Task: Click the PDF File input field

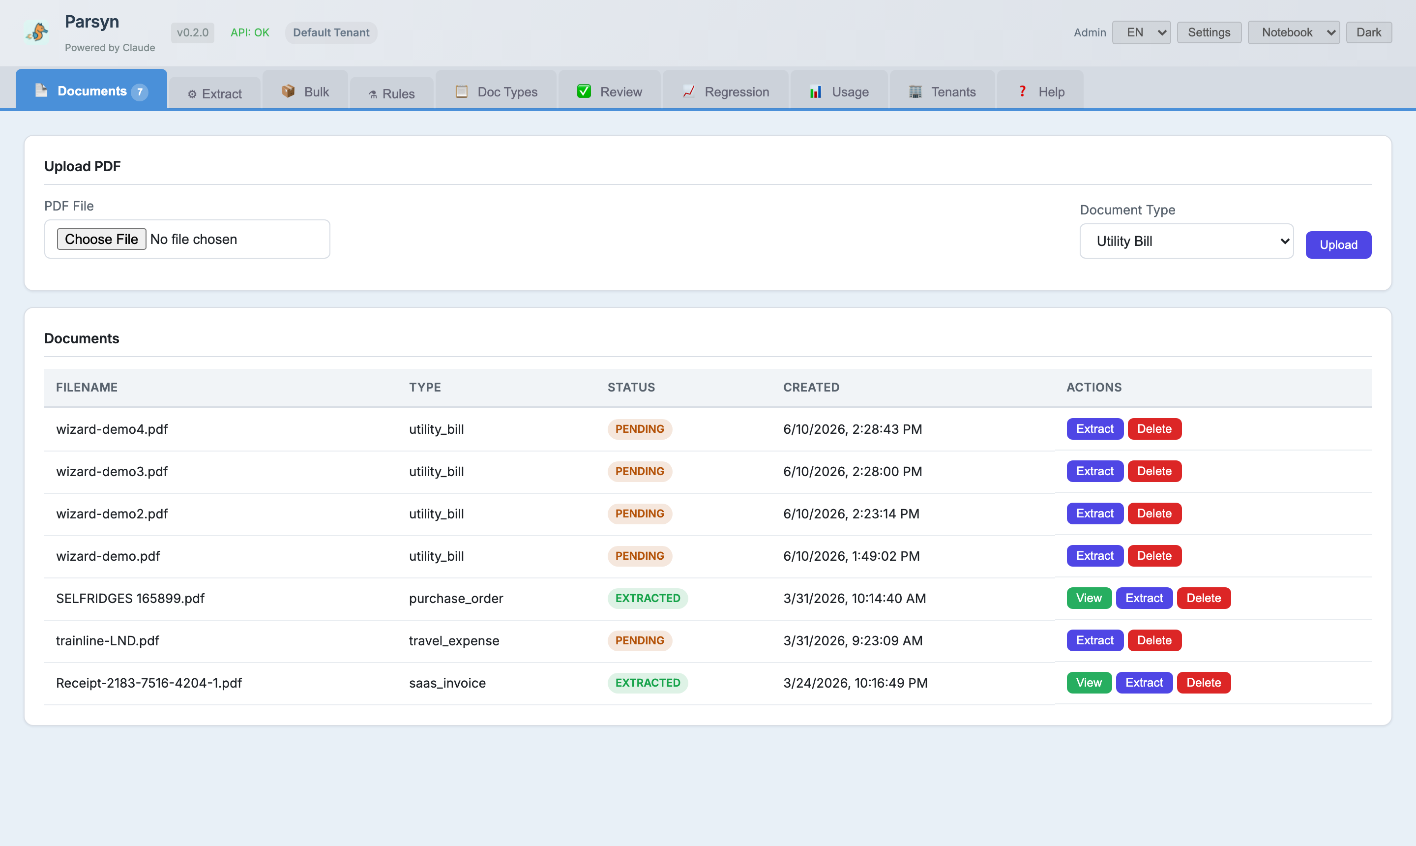Action: [187, 239]
